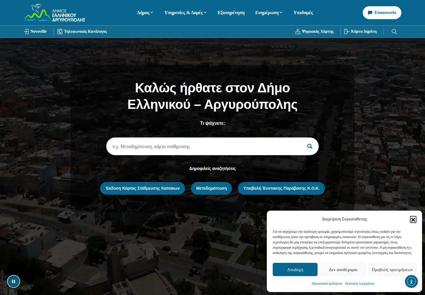
Task: Select Έκδοση Κάρτας Στάθμευσης Κατοίκων suggestion
Action: [x=143, y=188]
